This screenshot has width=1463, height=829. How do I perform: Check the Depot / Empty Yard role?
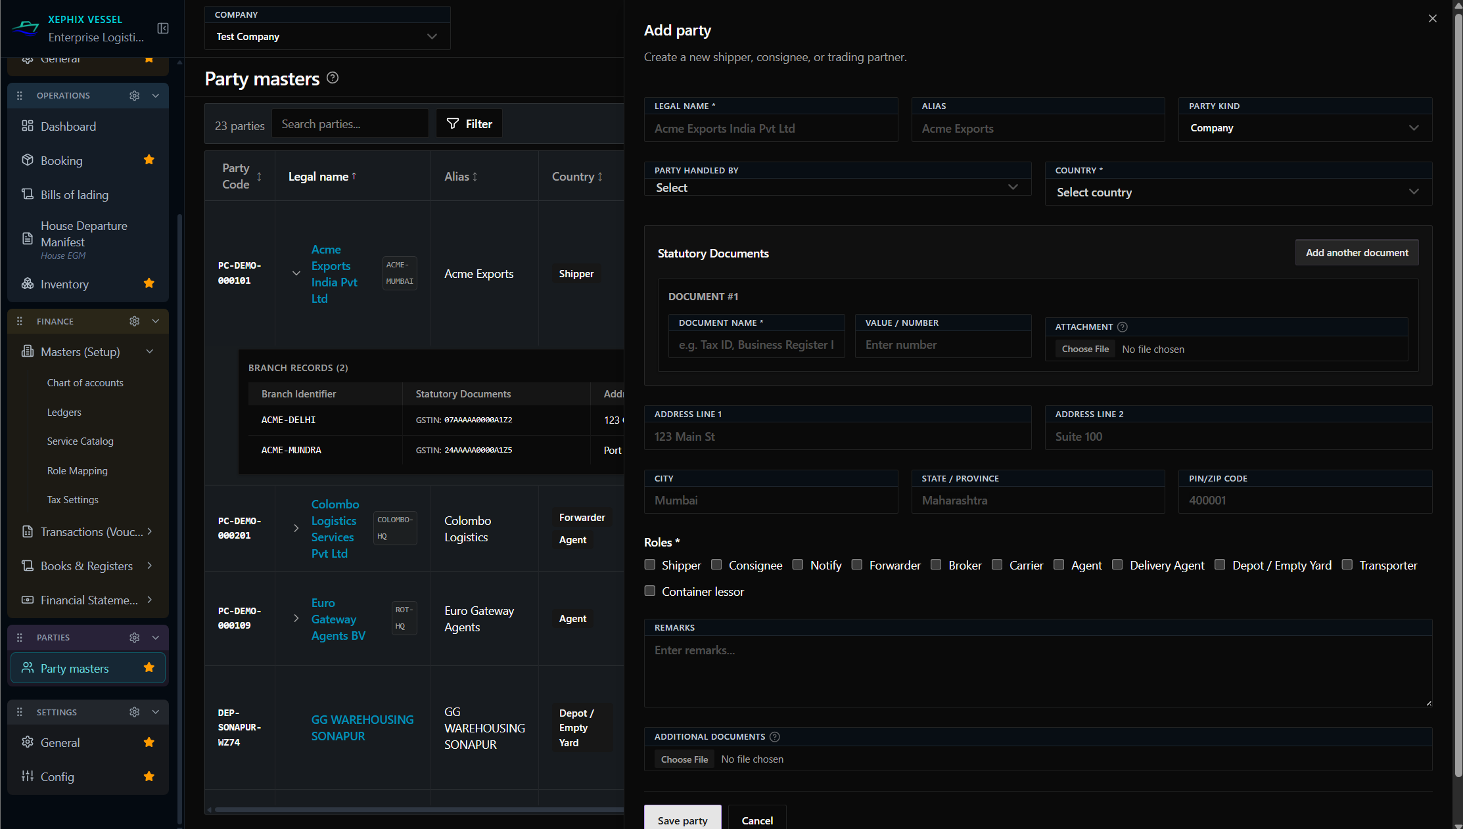[x=1220, y=564]
